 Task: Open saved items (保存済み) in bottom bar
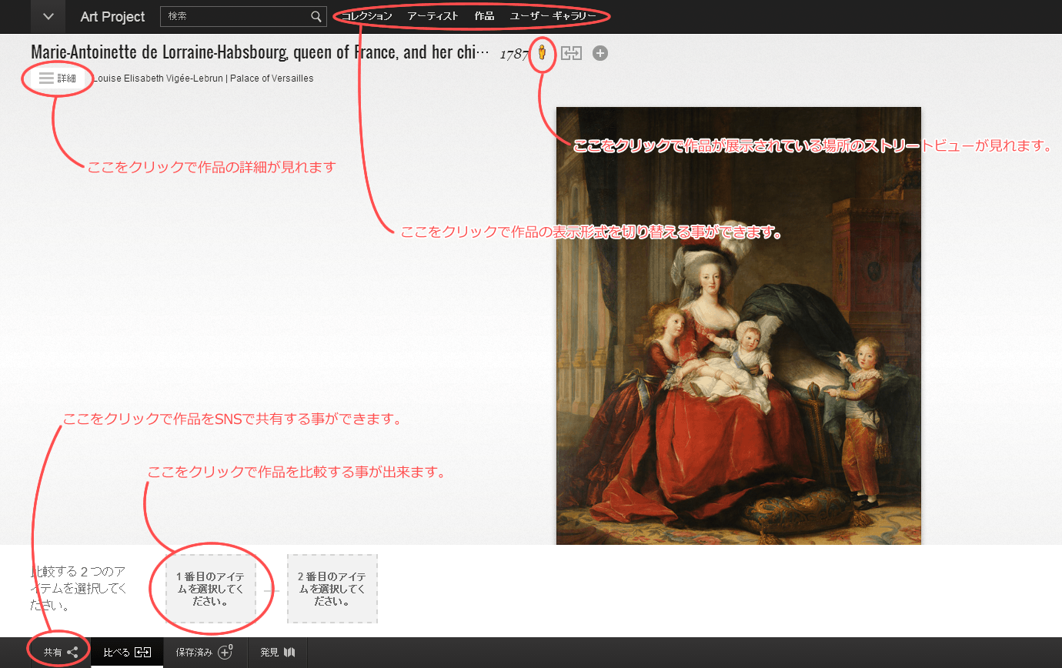(204, 652)
